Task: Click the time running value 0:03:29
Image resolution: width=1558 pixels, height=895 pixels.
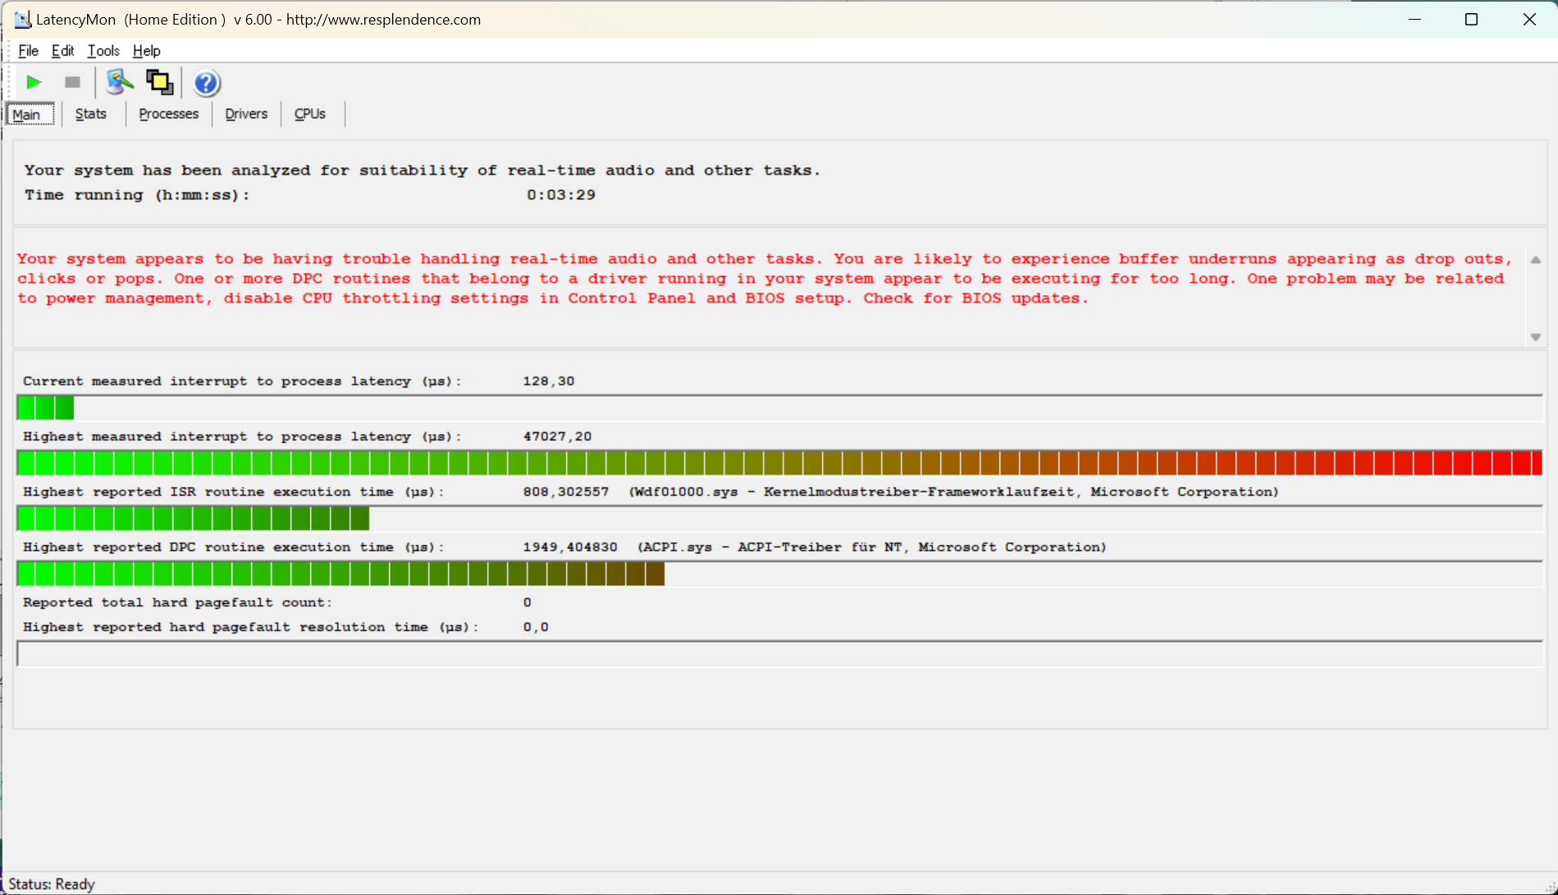Action: coord(561,195)
